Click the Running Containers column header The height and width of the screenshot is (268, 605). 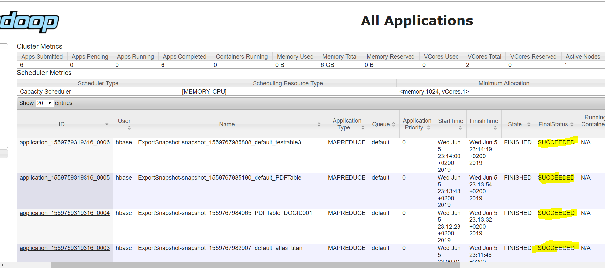[593, 121]
